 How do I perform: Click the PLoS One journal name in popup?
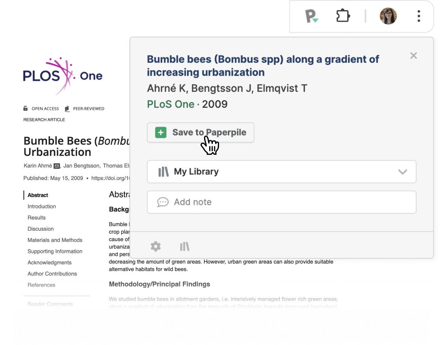pos(170,104)
